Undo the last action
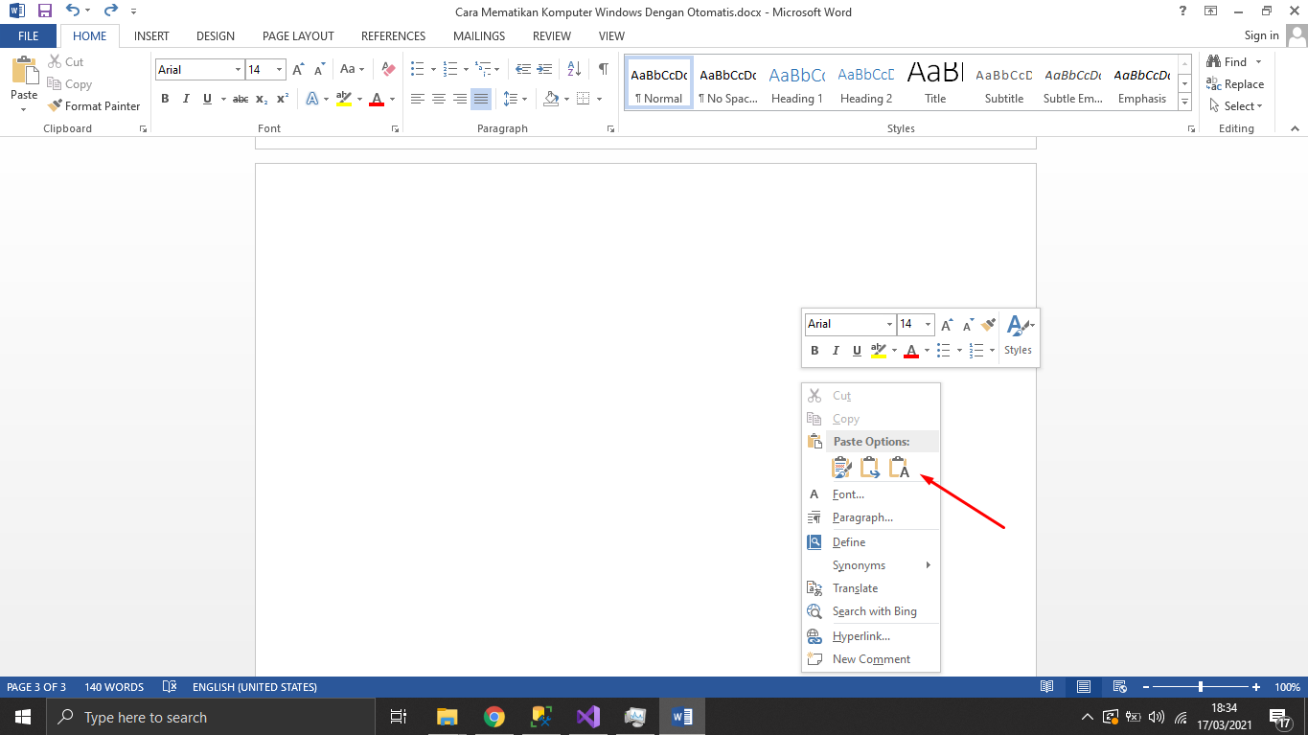Viewport: 1308px width, 735px height. (x=73, y=11)
